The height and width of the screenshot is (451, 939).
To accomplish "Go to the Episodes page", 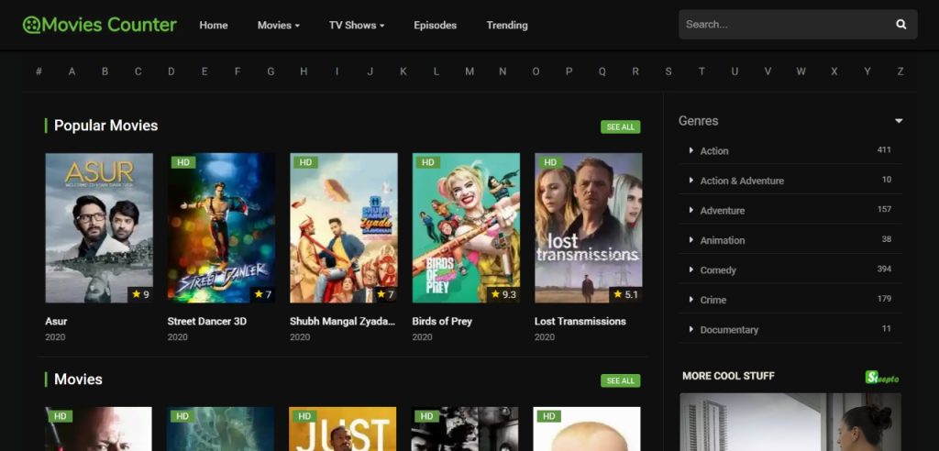I will [435, 25].
